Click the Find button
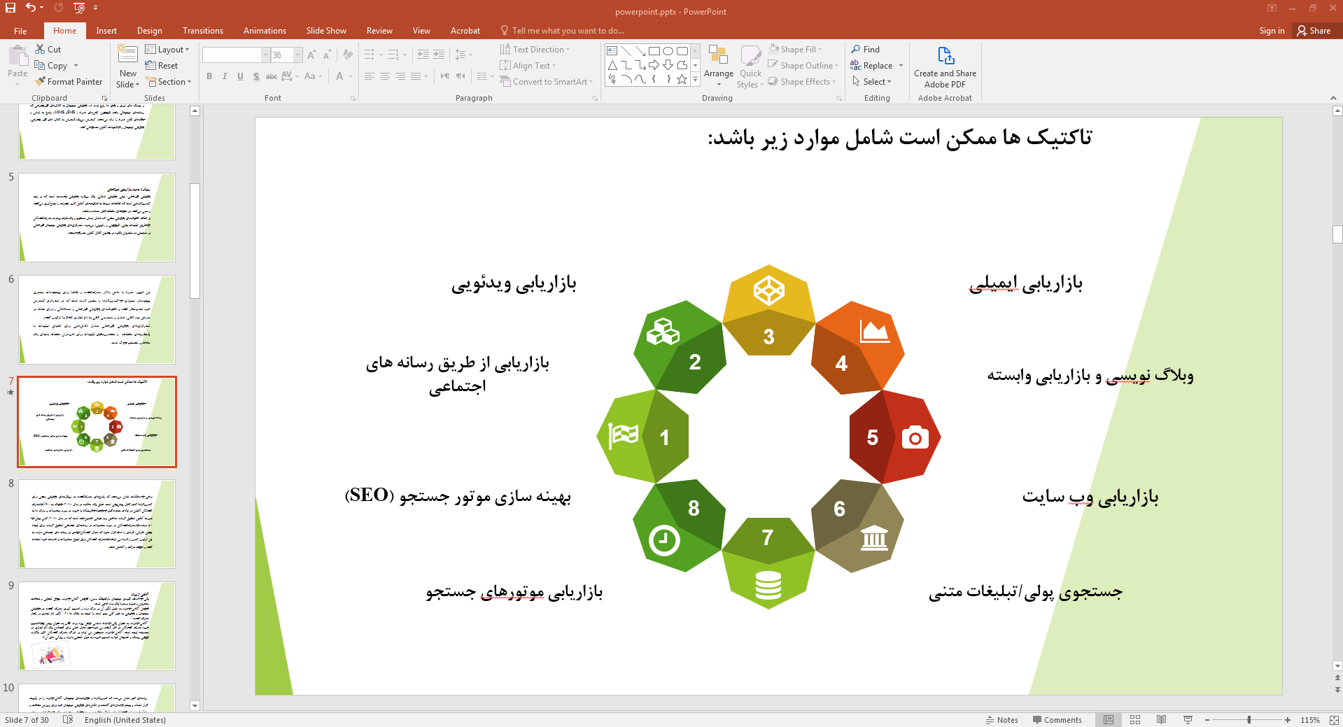This screenshot has height=727, width=1343. 865,49
